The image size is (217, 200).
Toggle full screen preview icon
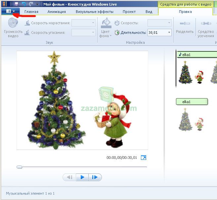click(144, 158)
